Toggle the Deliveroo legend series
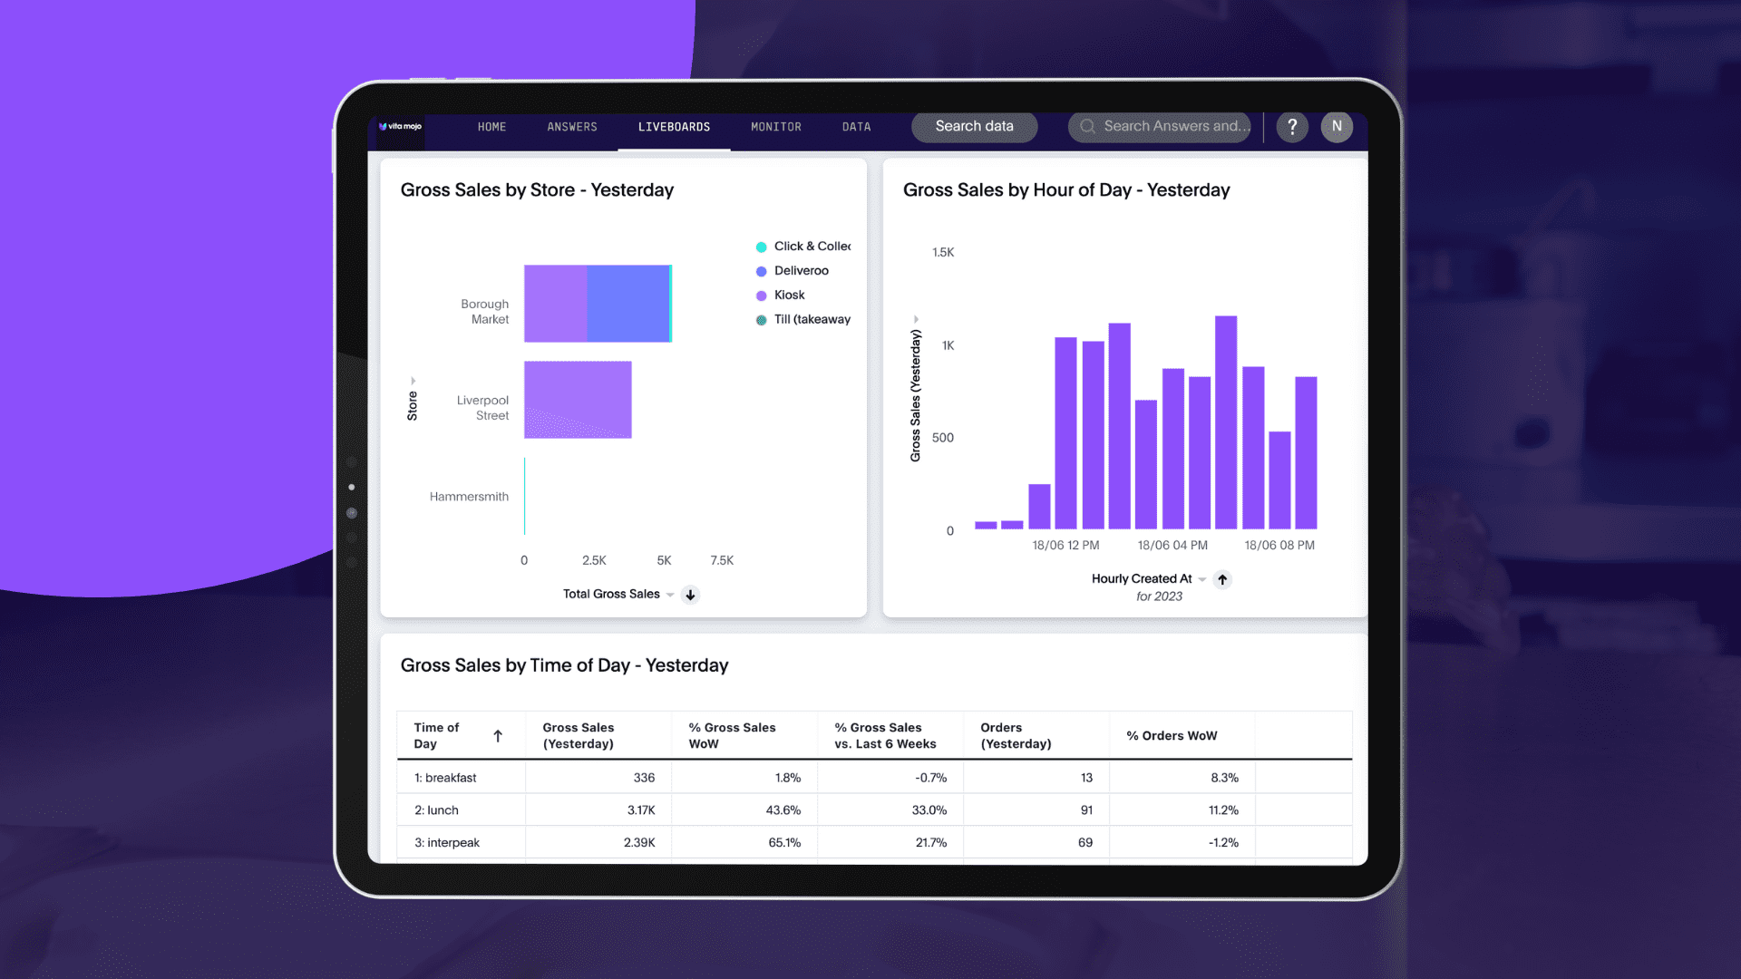 (x=801, y=271)
